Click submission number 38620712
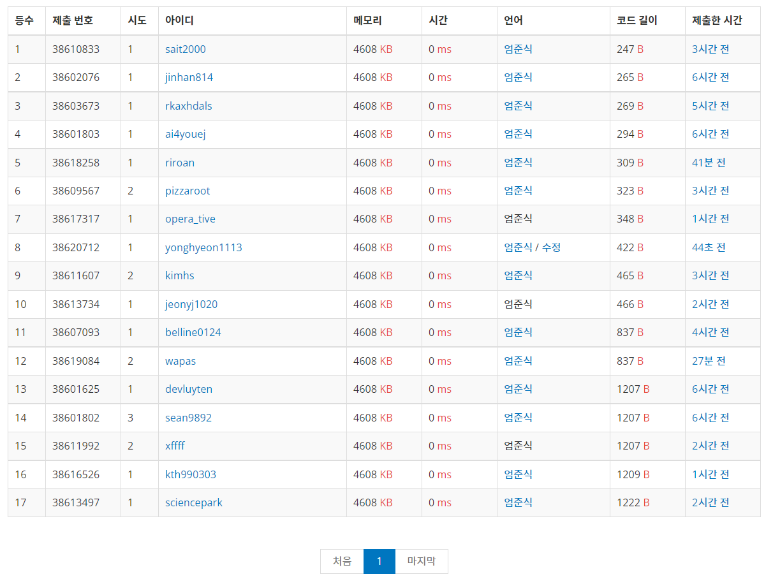The width and height of the screenshot is (773, 586). [x=76, y=247]
